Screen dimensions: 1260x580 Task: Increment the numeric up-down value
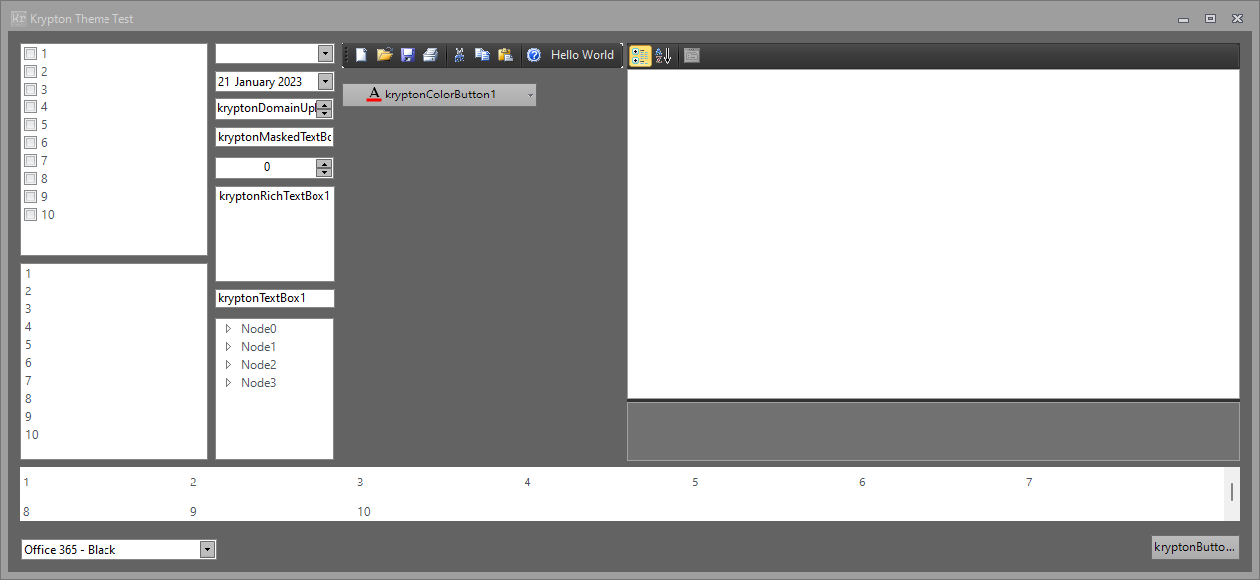pyautogui.click(x=324, y=163)
